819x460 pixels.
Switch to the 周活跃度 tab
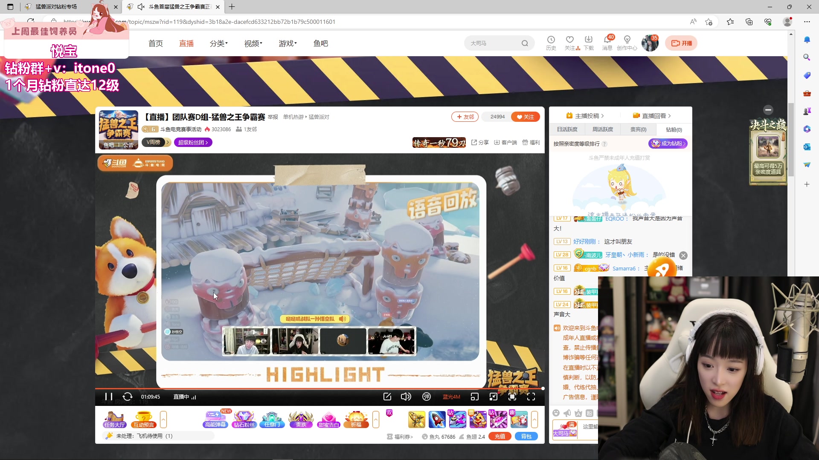602,129
